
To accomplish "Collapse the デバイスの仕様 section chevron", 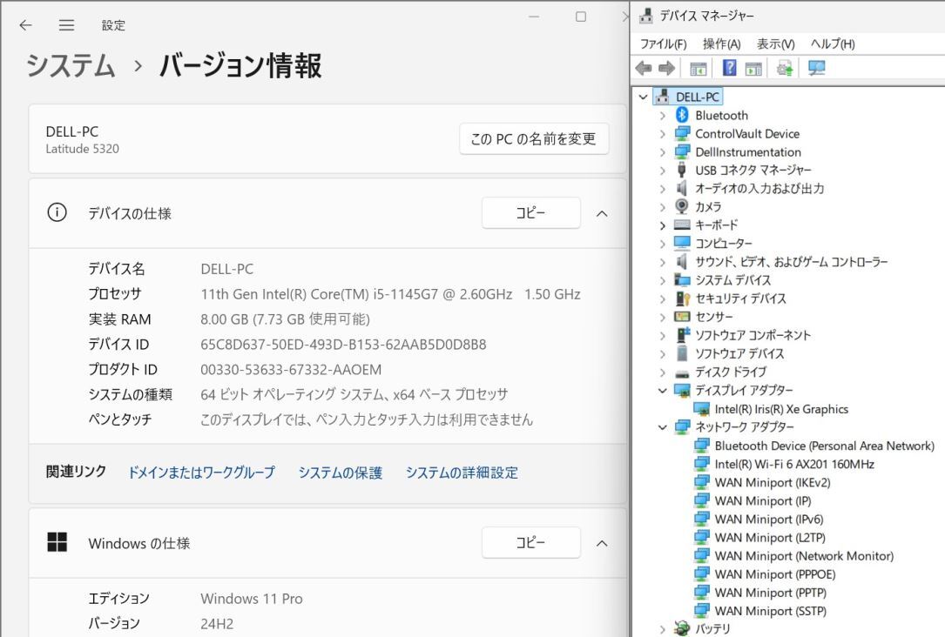I will tap(603, 212).
